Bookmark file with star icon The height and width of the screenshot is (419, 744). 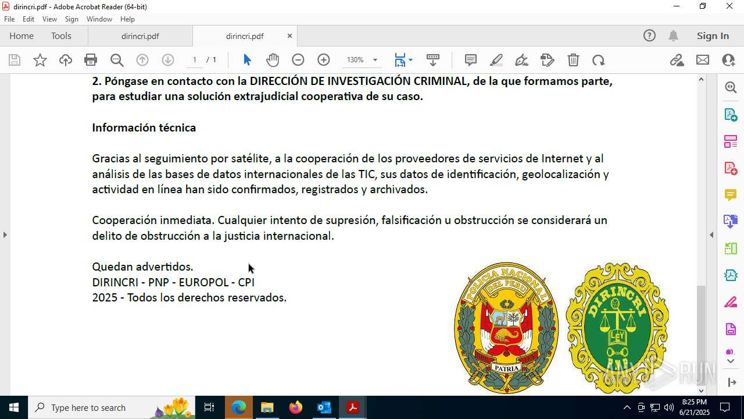(40, 60)
